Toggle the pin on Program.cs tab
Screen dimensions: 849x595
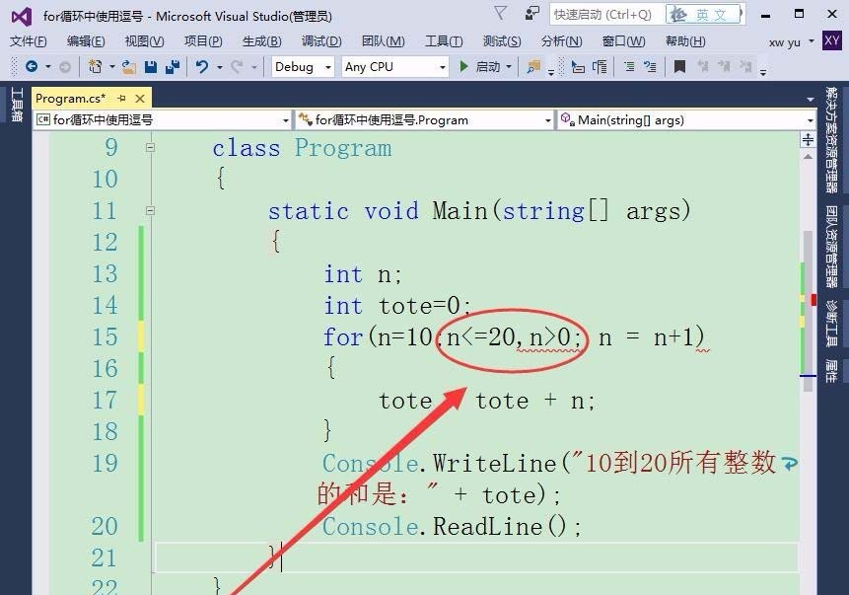tap(121, 98)
